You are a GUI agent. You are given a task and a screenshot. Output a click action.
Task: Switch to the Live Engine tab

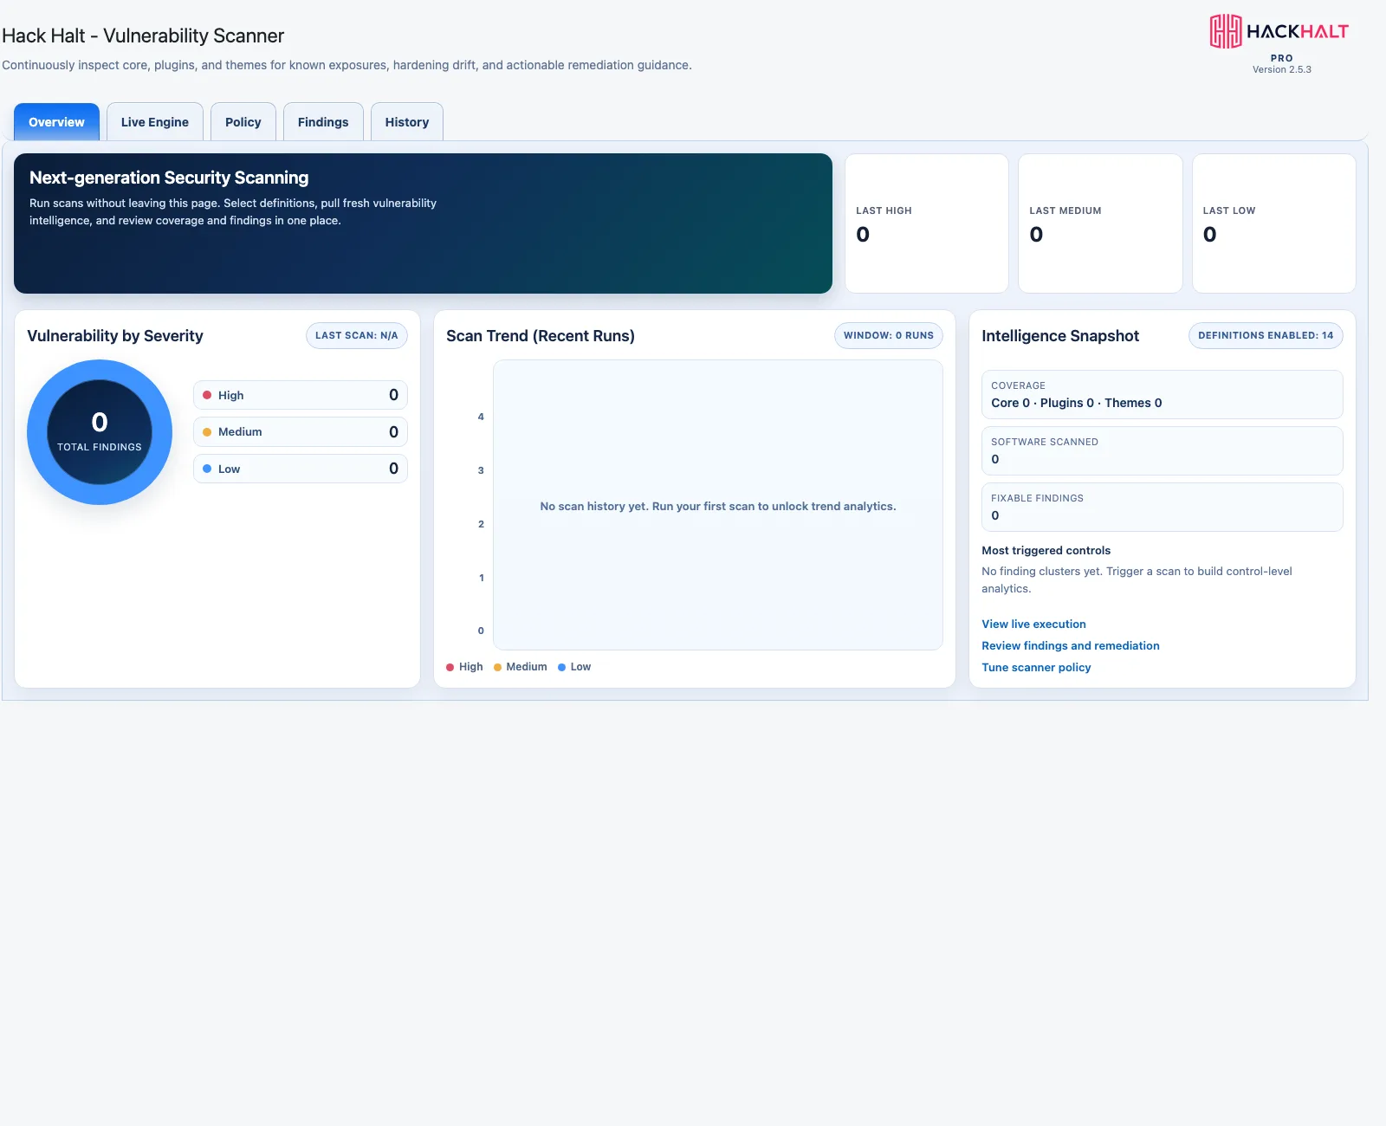coord(155,122)
